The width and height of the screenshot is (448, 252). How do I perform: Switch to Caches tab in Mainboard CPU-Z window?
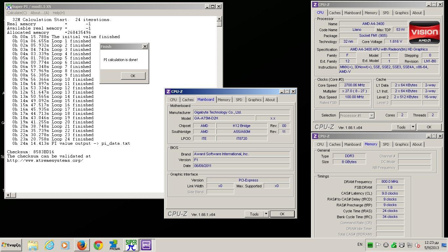coord(188,100)
